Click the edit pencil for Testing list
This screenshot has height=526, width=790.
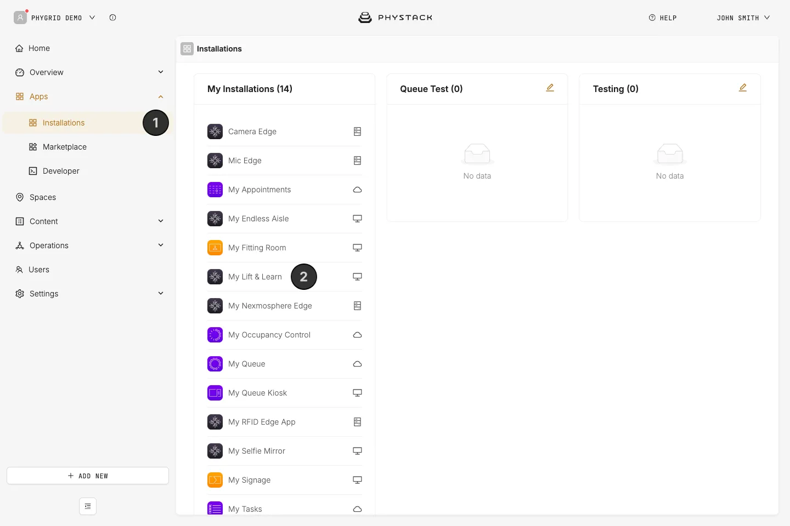click(743, 88)
